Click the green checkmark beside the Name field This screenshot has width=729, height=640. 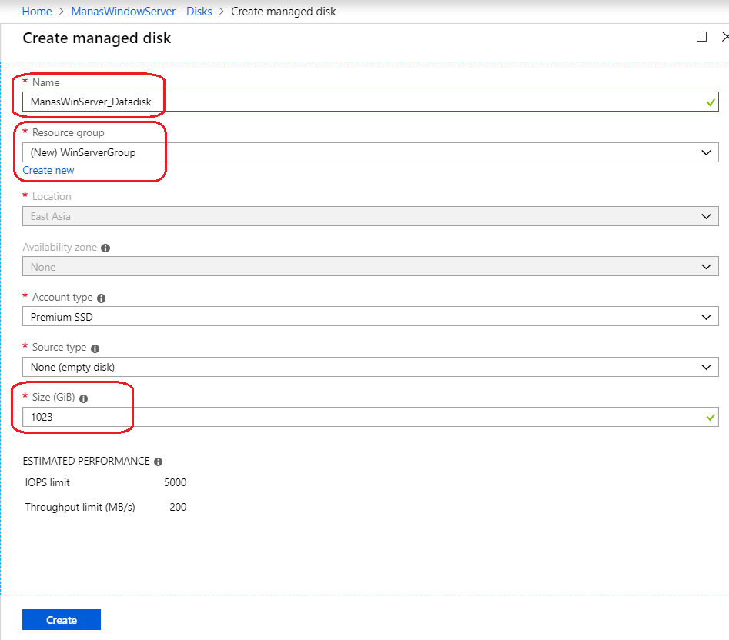tap(711, 102)
